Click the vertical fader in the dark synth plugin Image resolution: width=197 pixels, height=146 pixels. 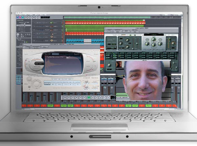tap(137, 44)
